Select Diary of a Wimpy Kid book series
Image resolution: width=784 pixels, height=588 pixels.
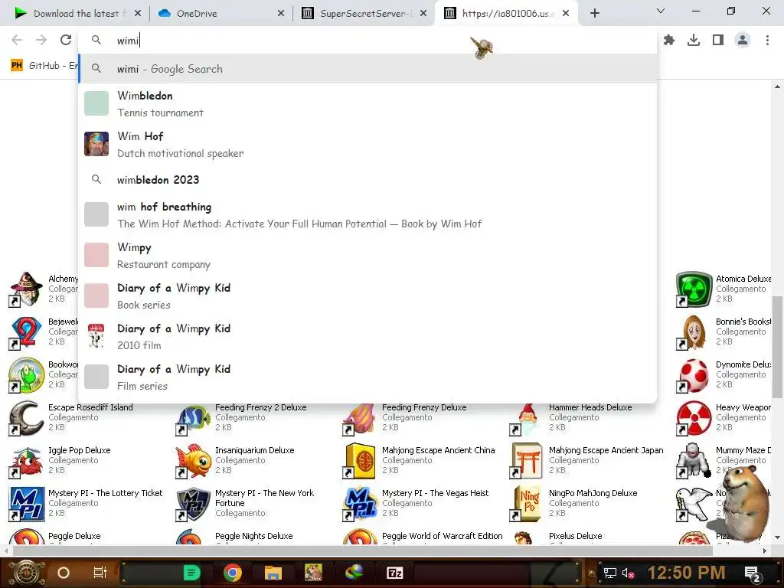click(x=367, y=296)
